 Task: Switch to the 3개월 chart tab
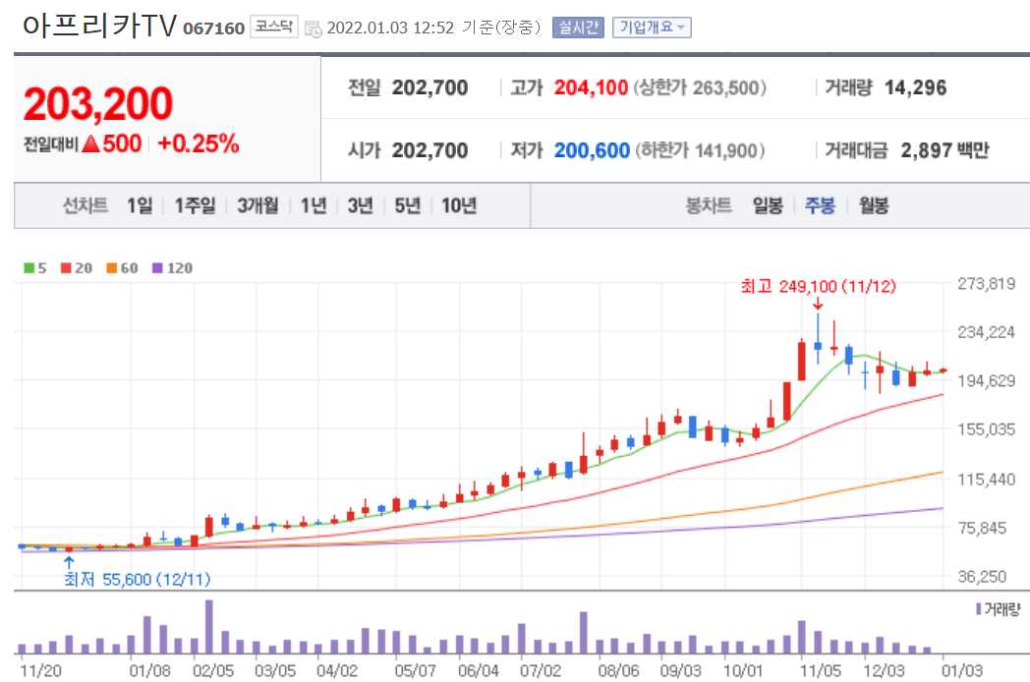(x=256, y=206)
